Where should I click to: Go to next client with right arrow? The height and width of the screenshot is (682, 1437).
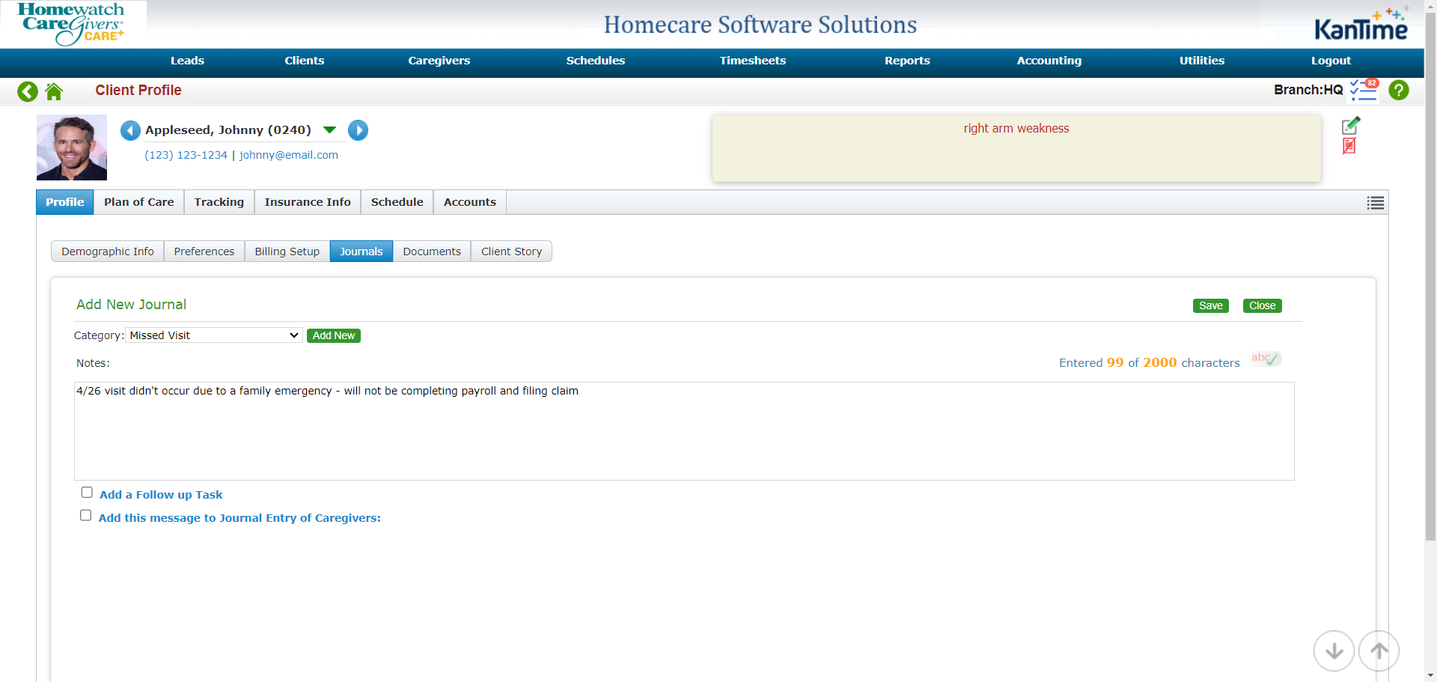[x=358, y=130]
